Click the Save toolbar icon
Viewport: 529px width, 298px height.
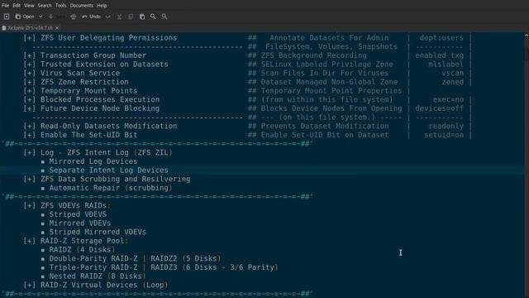tap(50, 17)
